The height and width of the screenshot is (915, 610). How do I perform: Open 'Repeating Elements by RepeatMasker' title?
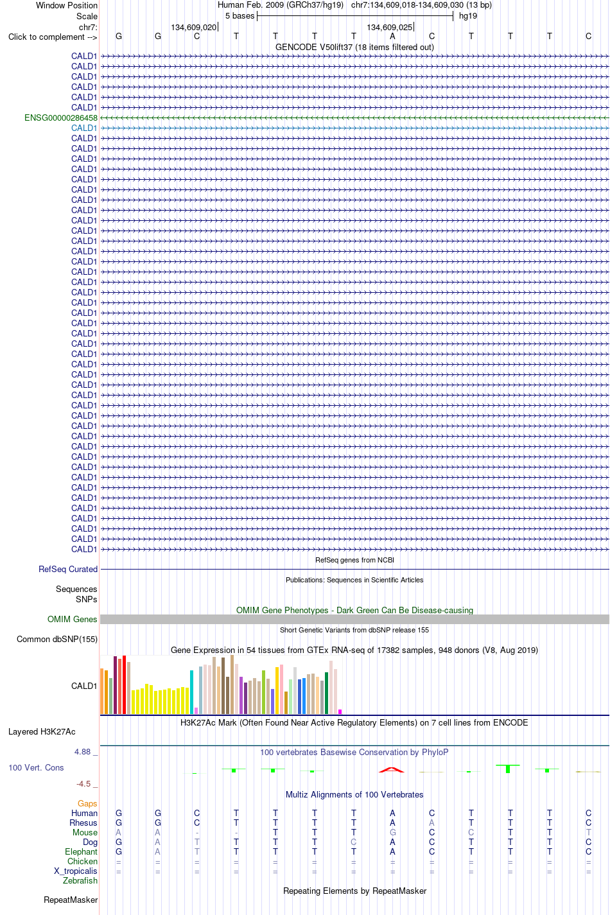354,891
